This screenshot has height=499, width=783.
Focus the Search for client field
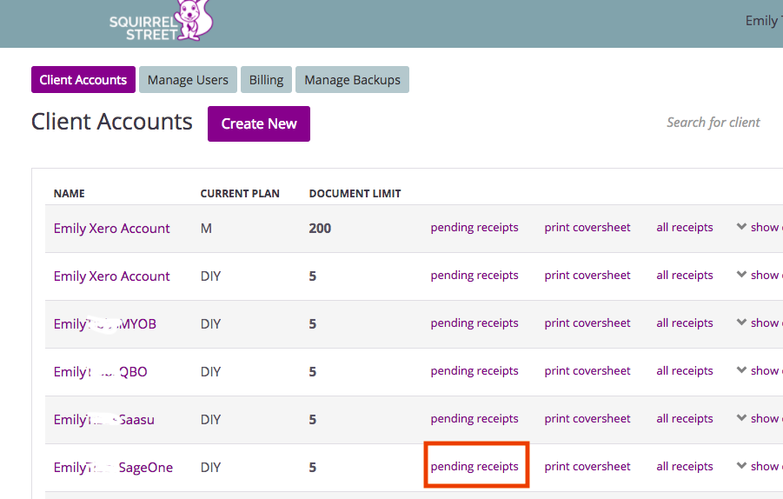point(714,123)
